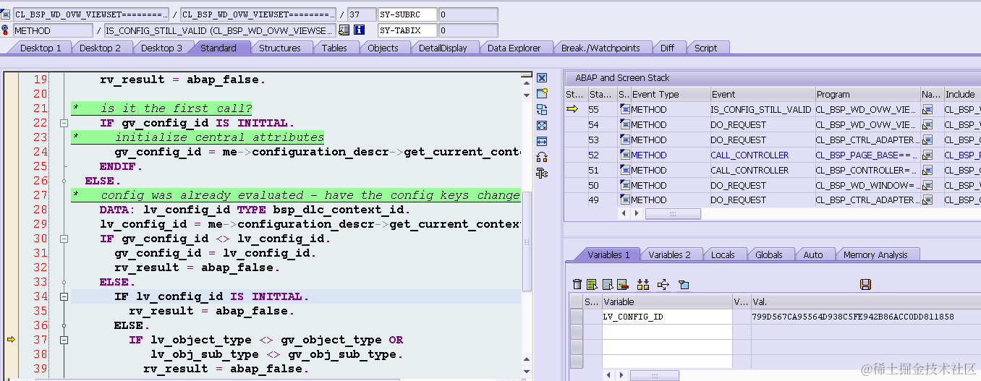Open the Tables tab
This screenshot has height=381, width=981.
[x=335, y=48]
